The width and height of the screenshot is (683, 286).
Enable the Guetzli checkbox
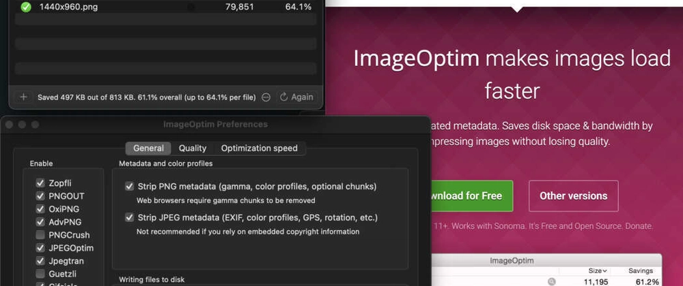tap(40, 274)
